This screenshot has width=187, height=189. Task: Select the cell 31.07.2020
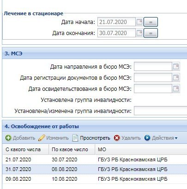click(x=18, y=169)
